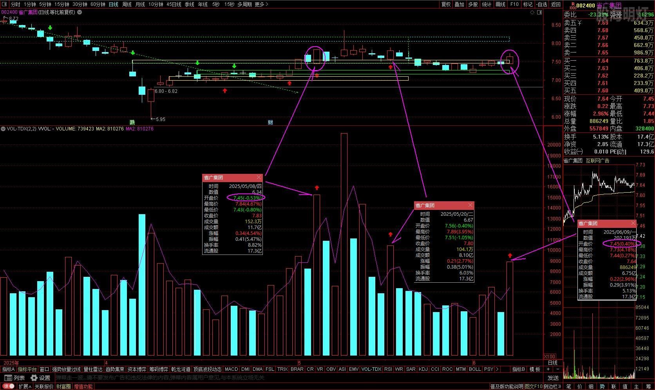Open the 统计 statistics tool
Image resolution: width=655 pixels, height=390 pixels.
(x=487, y=4)
